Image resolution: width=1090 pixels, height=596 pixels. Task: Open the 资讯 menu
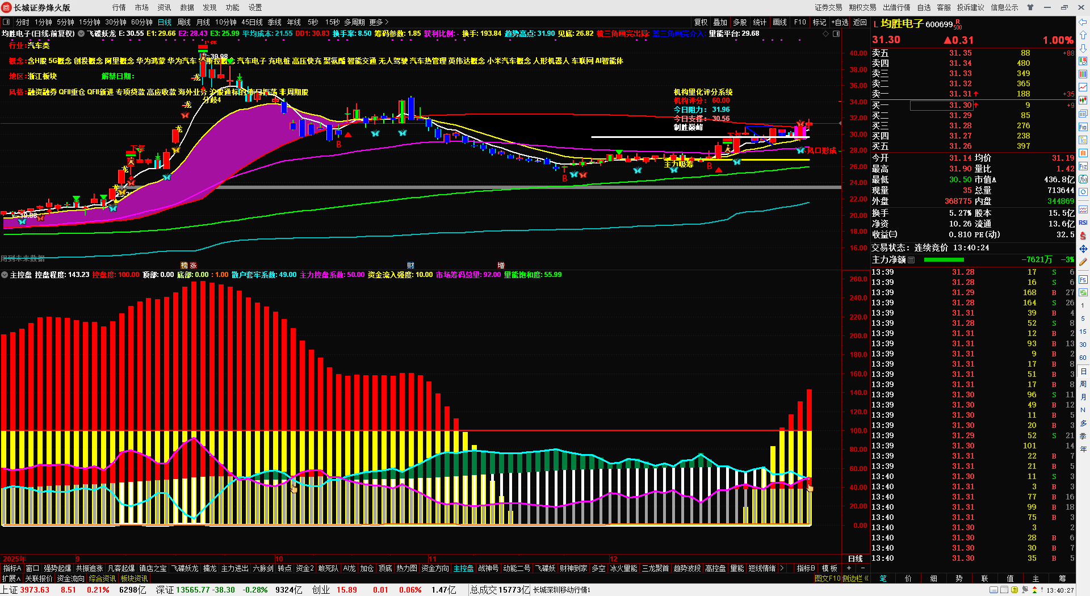(165, 7)
